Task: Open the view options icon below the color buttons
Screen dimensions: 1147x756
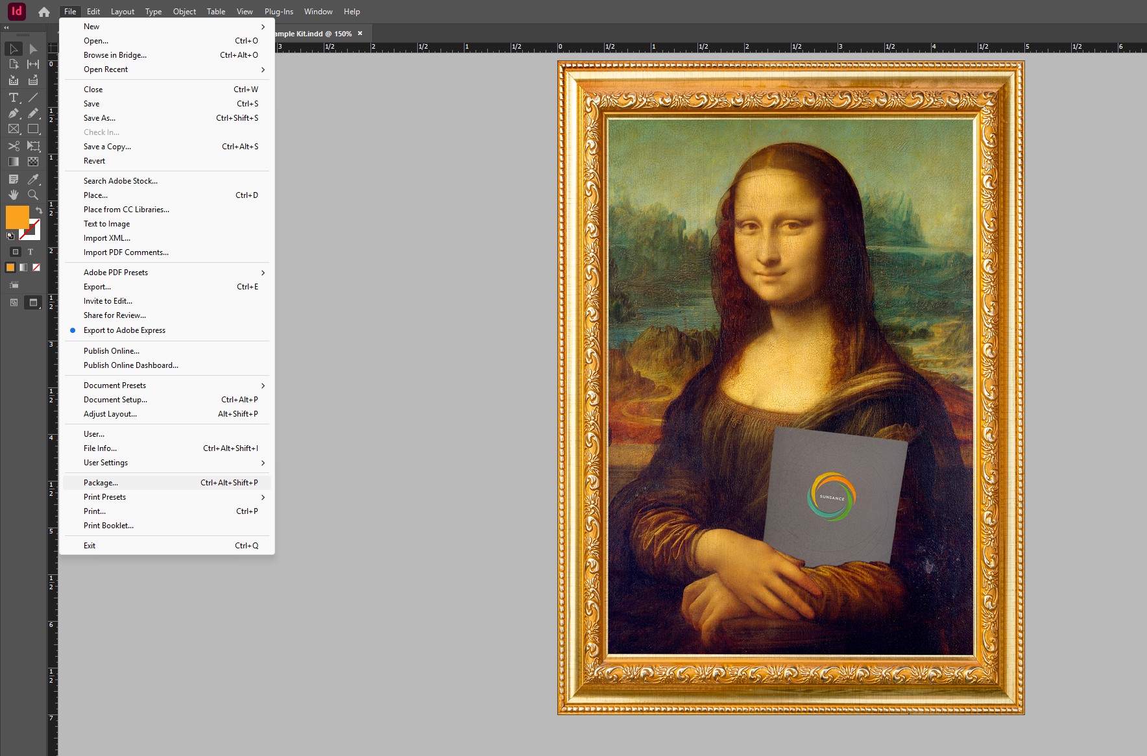Action: [14, 285]
